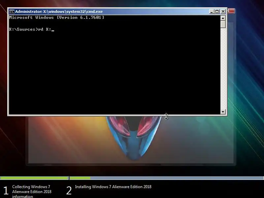Click the cmd scrollbar down arrow
The image size is (264, 198).
coord(223,112)
